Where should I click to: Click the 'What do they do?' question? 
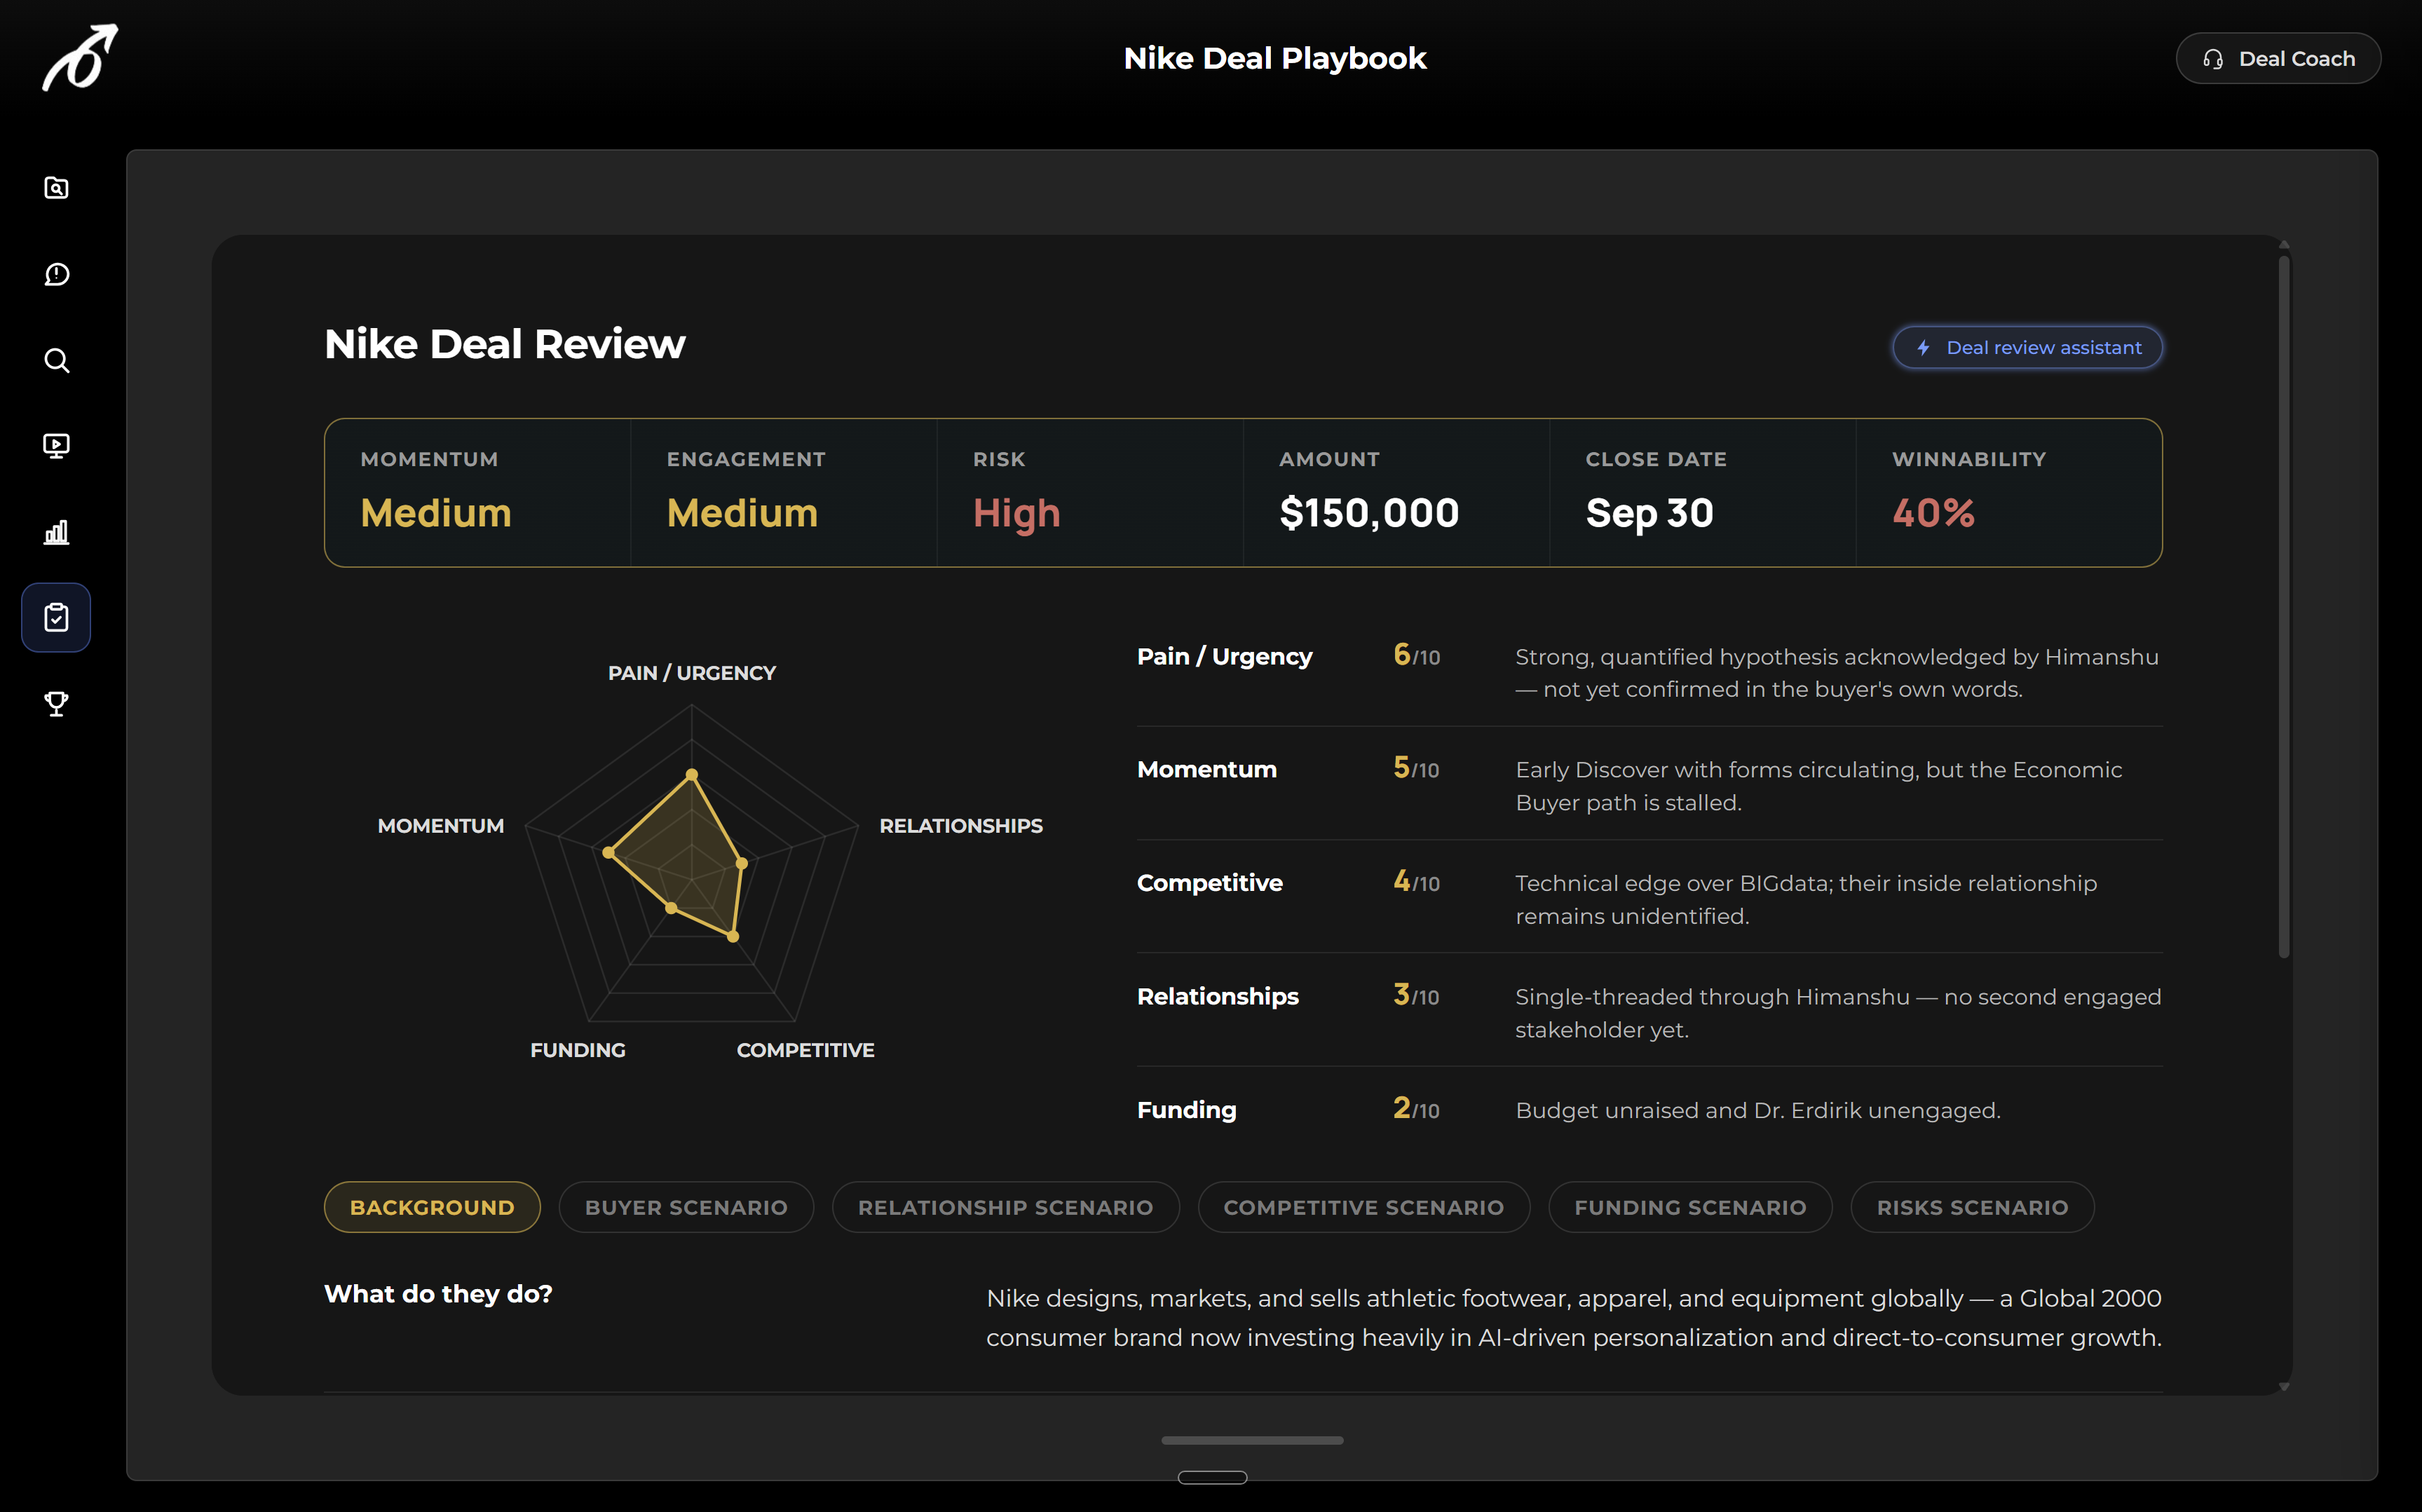click(x=438, y=1294)
